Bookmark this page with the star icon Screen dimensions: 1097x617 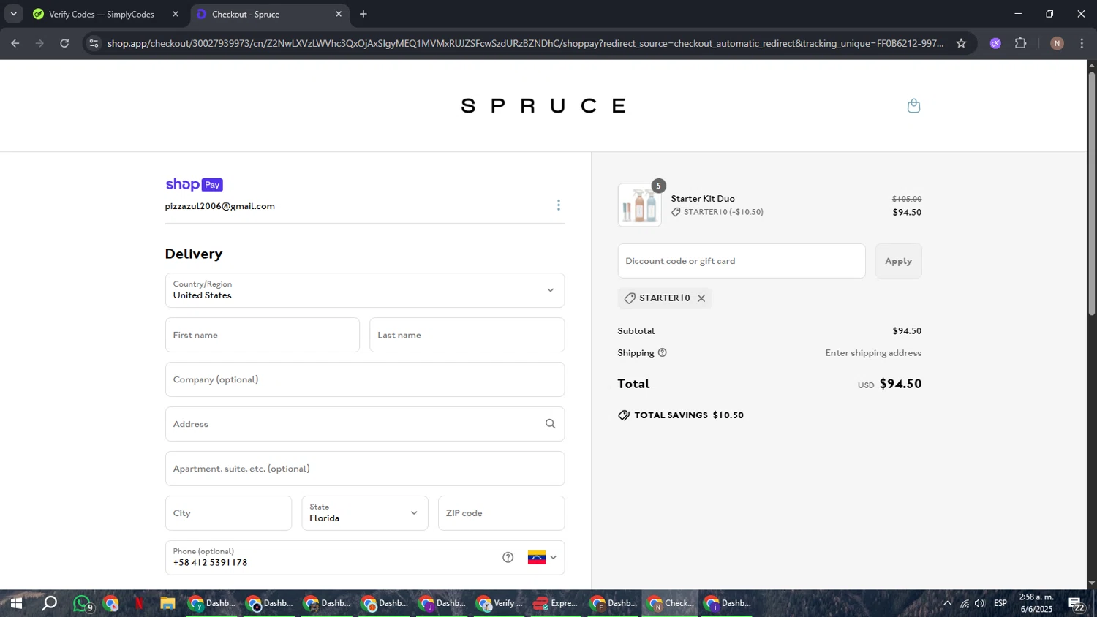tap(961, 43)
